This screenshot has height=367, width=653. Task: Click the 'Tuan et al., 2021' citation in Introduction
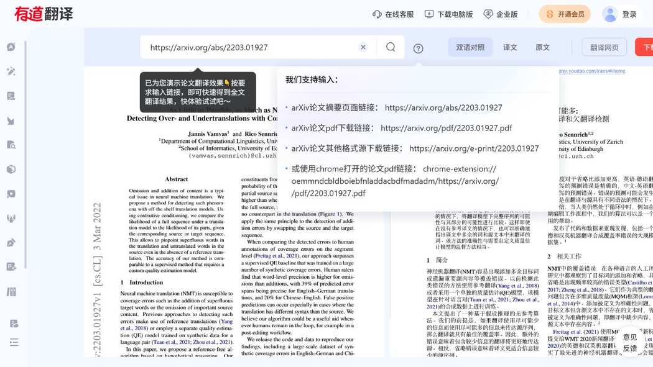tap(172, 342)
